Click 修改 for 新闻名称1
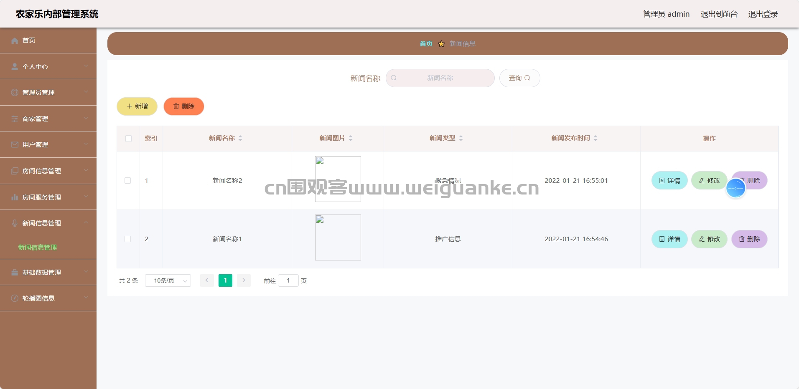Image resolution: width=799 pixels, height=389 pixels. pyautogui.click(x=709, y=239)
